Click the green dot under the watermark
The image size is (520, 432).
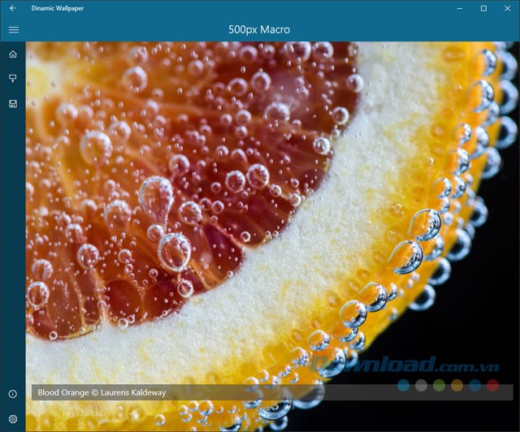440,385
